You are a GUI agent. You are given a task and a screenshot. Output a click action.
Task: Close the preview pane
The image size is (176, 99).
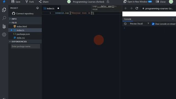(161, 2)
